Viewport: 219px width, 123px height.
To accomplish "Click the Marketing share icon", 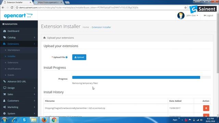I will coord(4,107).
